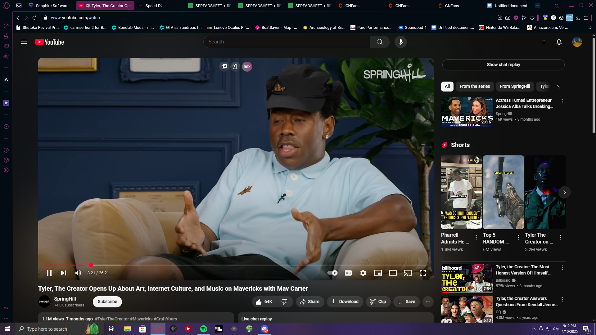Open YouTube notifications bell
This screenshot has height=335, width=596.
tap(559, 42)
